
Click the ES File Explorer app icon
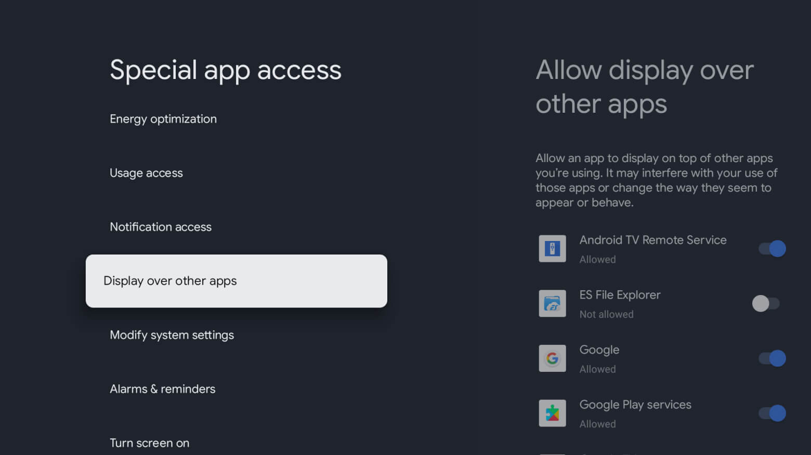point(552,303)
